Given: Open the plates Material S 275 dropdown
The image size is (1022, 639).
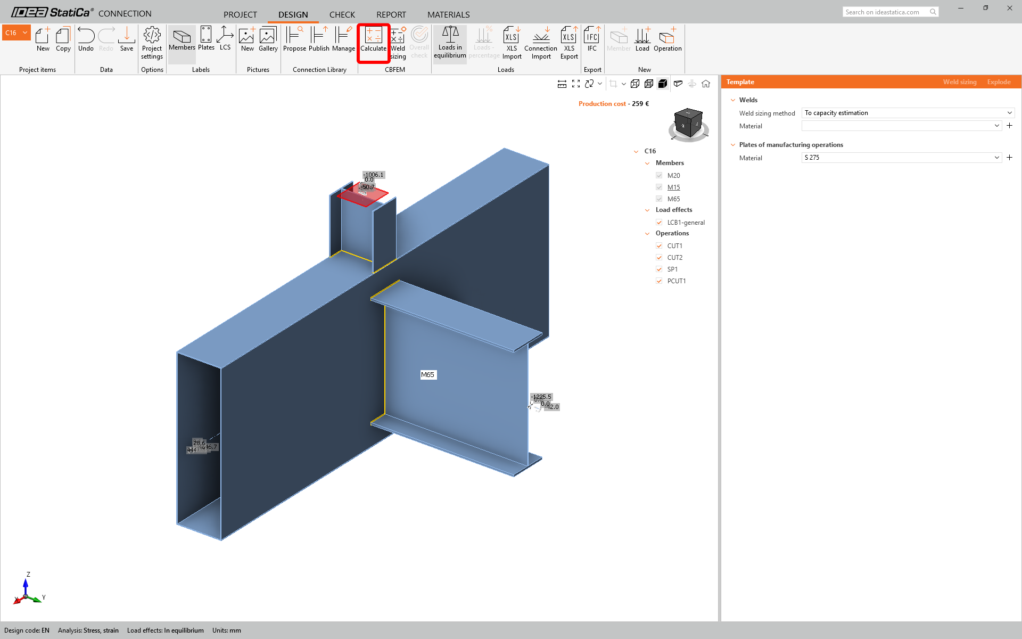Looking at the screenshot, I should tap(901, 158).
